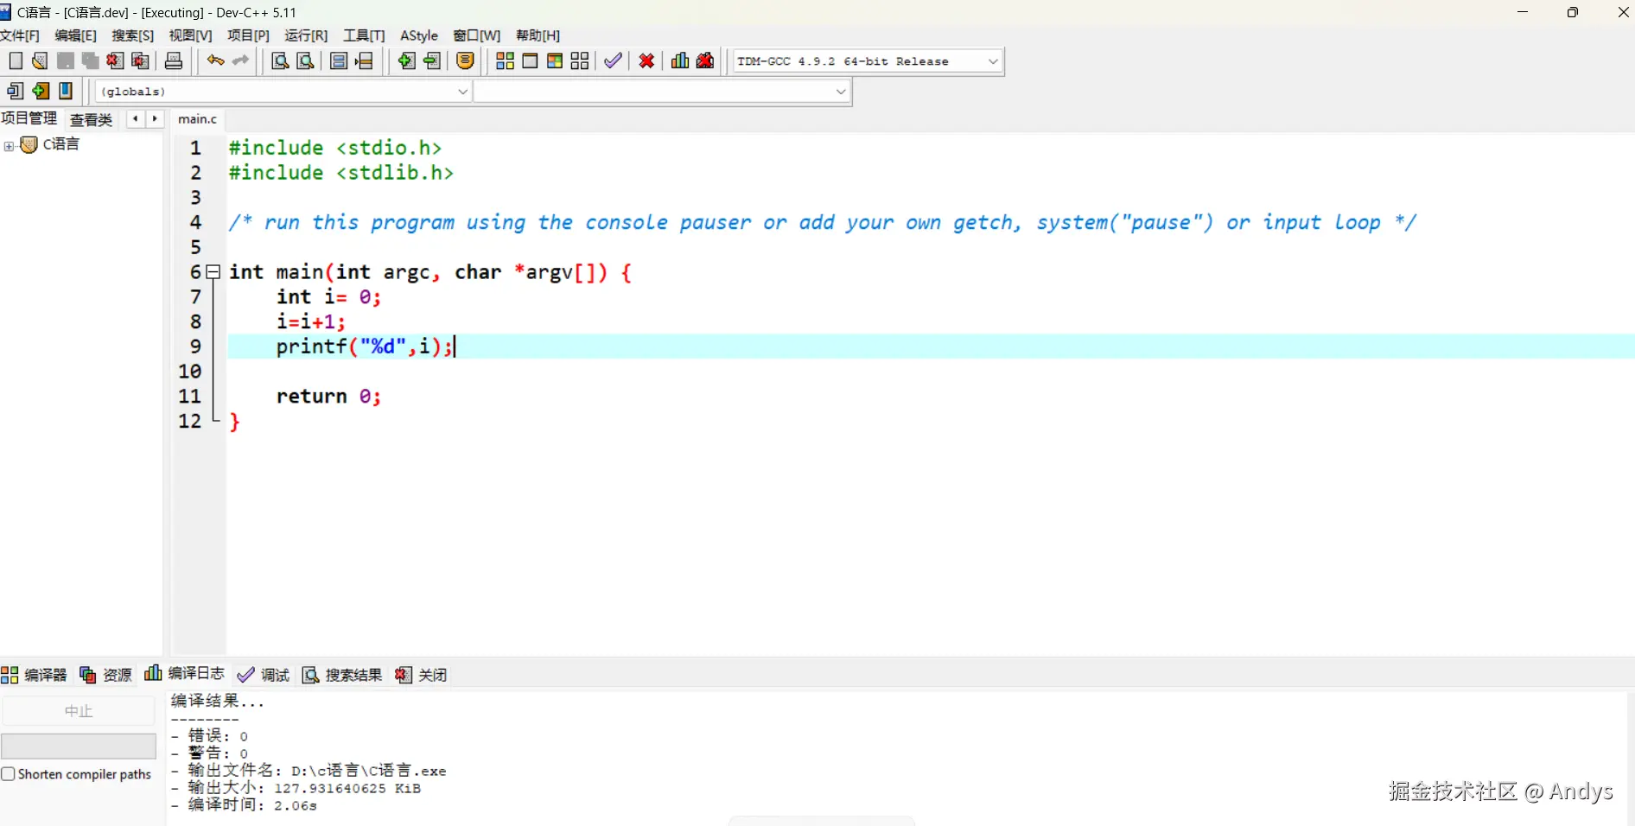Click the 关闭 tab to close bottom panel

pos(421,675)
